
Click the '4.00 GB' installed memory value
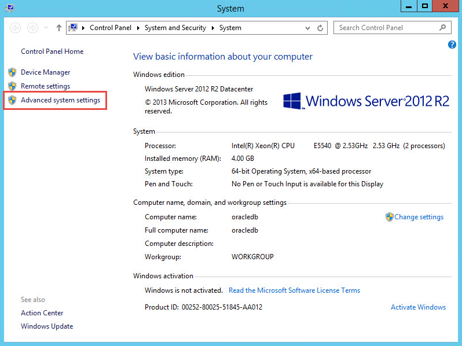point(243,159)
